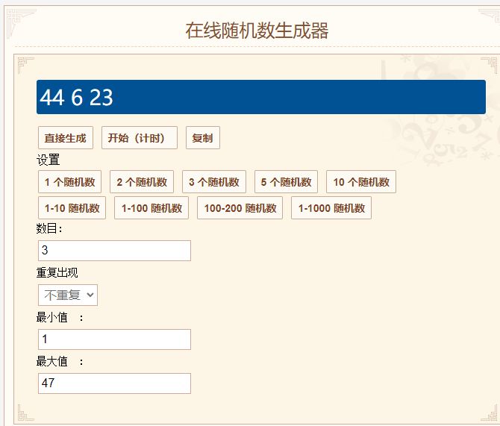Choose the 2 个随机数 preset
500x426 pixels.
[x=142, y=182]
